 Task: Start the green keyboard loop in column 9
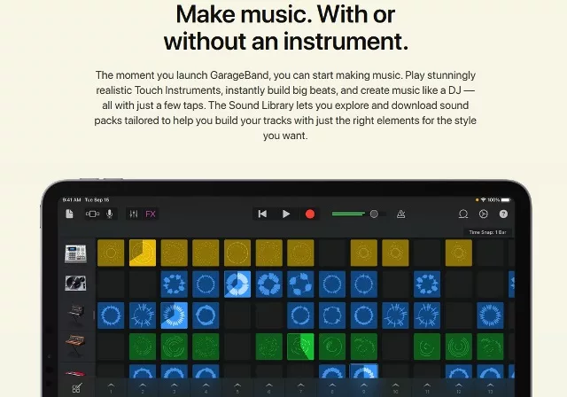[x=364, y=346]
